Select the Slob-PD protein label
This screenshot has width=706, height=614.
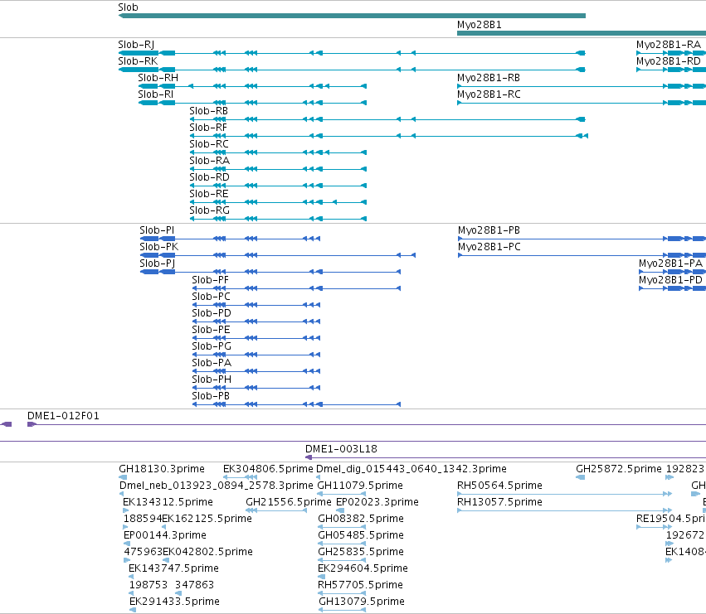pos(212,313)
